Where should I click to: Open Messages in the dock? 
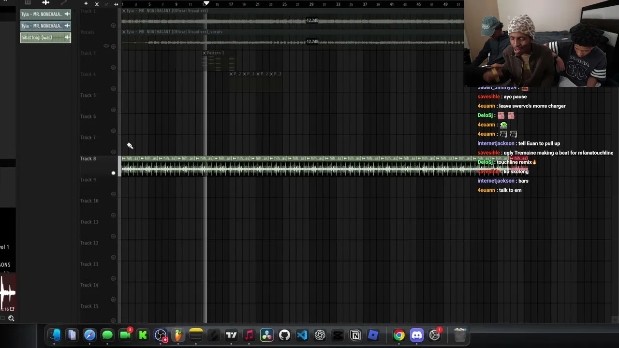pyautogui.click(x=107, y=335)
